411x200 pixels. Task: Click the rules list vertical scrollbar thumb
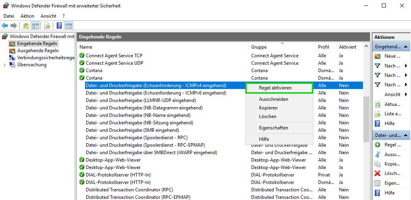coord(366,120)
